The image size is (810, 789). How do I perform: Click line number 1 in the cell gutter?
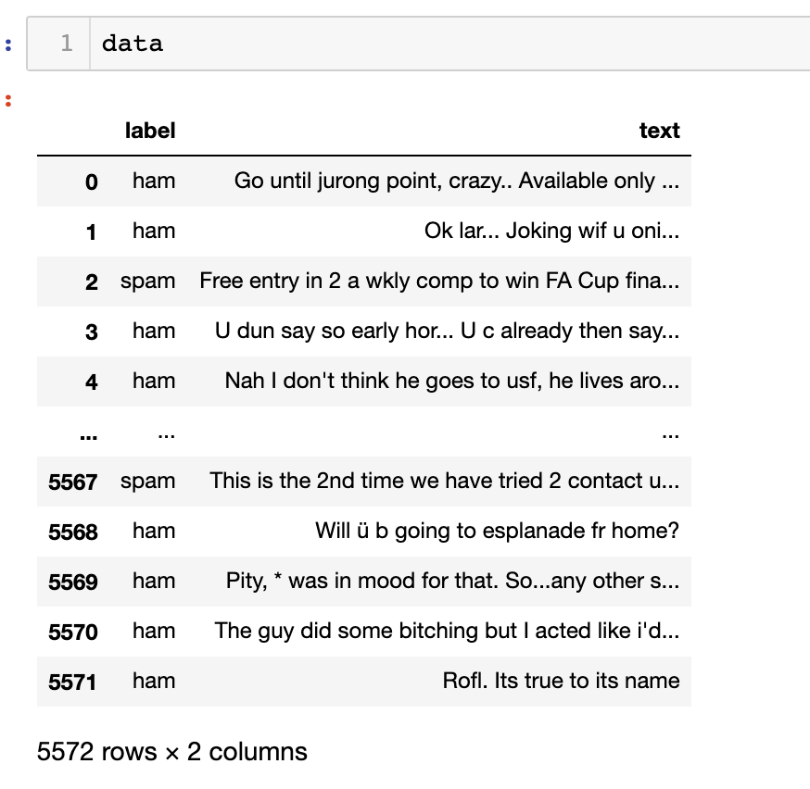[x=66, y=44]
